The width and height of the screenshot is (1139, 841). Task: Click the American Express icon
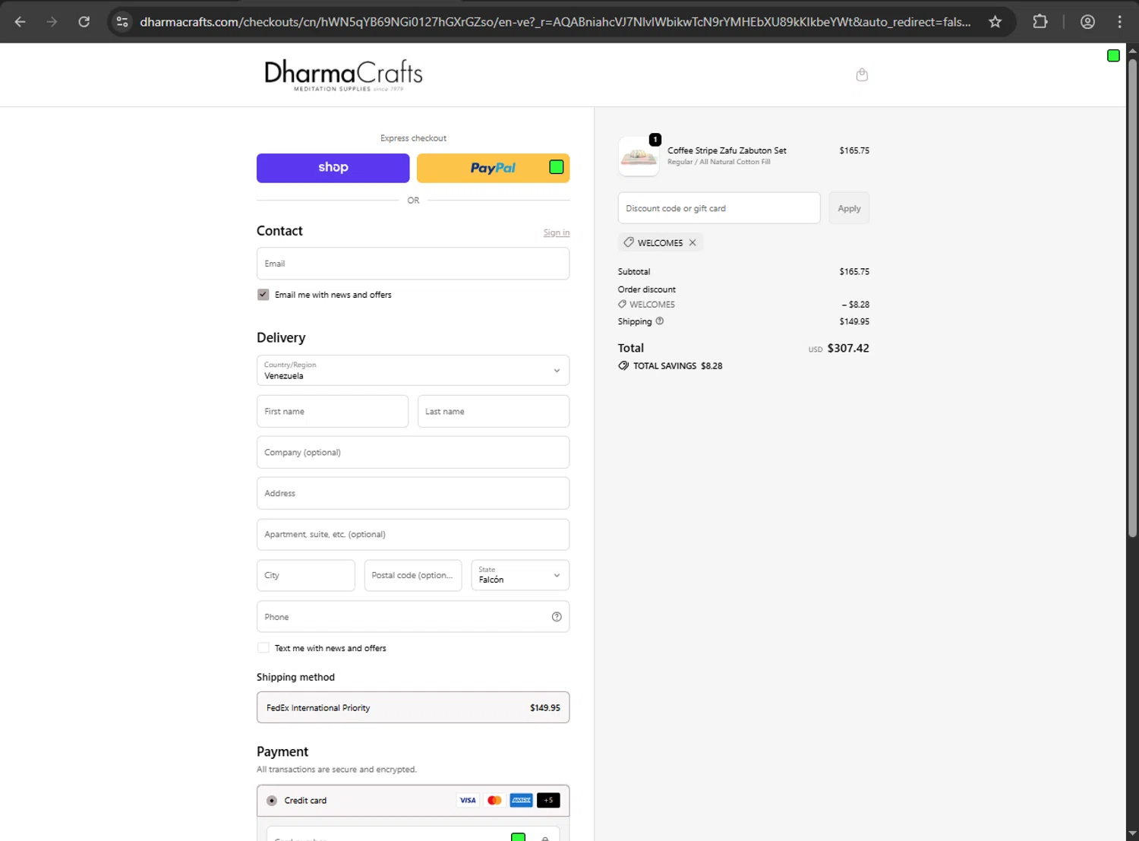pyautogui.click(x=521, y=800)
